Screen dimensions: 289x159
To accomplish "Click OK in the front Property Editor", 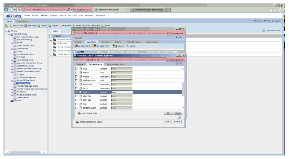I will coord(168,113).
